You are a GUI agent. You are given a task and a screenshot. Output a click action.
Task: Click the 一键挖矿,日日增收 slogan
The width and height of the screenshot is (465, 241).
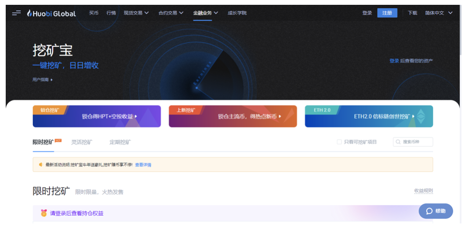pos(65,65)
